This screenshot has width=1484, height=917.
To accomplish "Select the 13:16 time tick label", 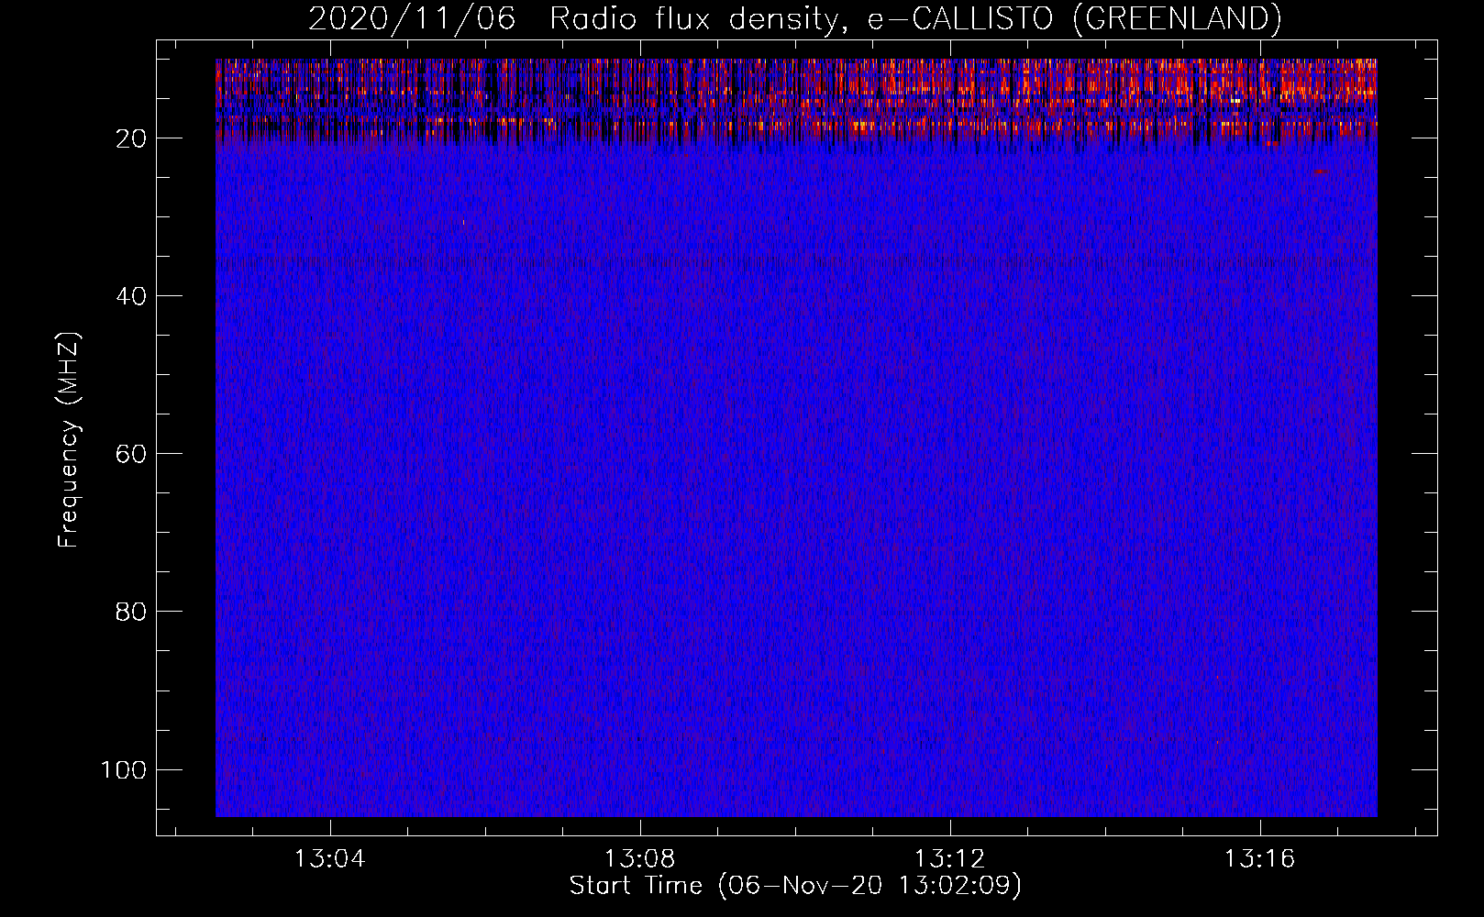I will pos(1259,859).
